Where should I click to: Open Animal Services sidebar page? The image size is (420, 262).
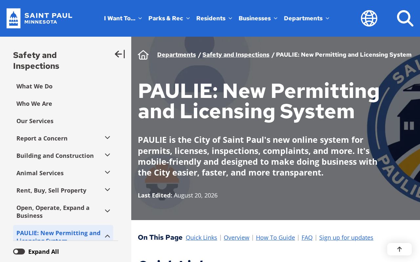(40, 173)
